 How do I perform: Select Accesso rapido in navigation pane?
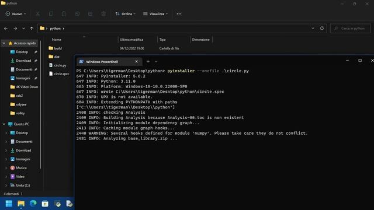(22, 43)
